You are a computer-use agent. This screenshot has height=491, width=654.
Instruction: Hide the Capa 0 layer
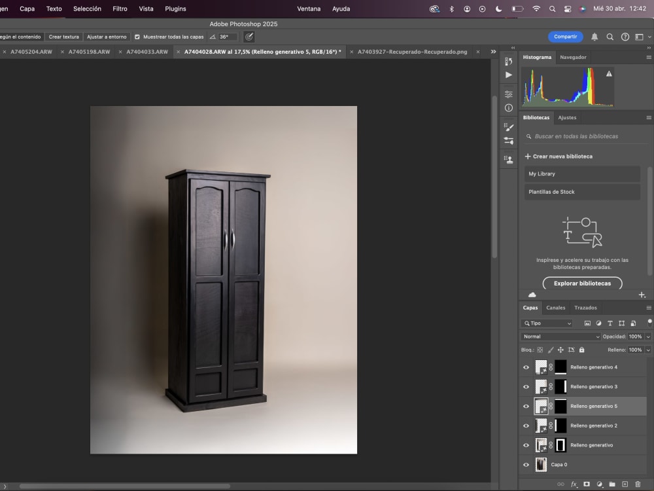tap(526, 465)
